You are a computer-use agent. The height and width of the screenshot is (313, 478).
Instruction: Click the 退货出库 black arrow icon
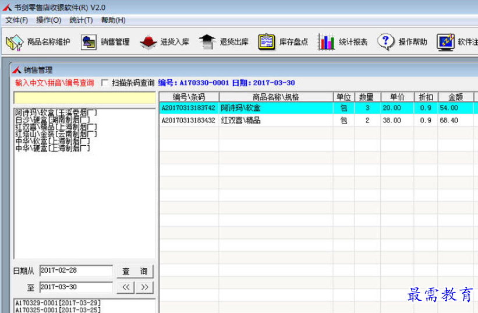[x=207, y=42]
